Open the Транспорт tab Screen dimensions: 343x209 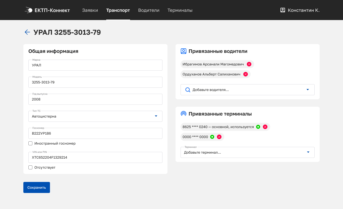click(x=118, y=10)
